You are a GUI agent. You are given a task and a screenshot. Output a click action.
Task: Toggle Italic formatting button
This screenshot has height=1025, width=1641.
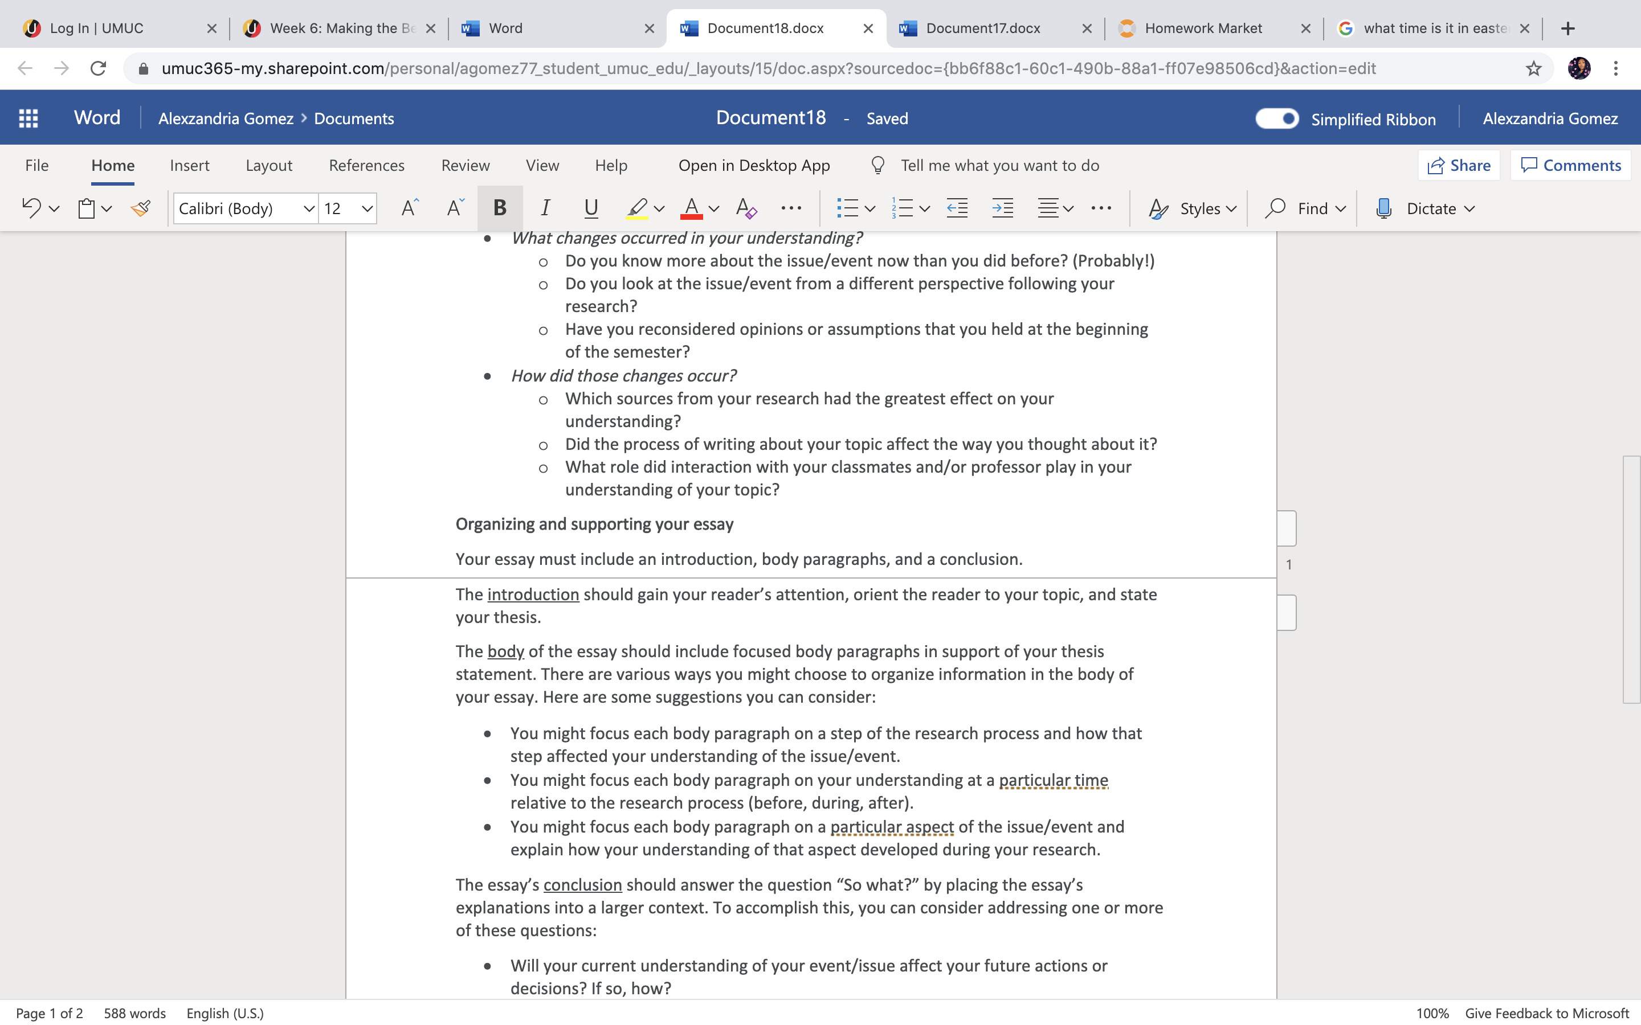tap(545, 208)
